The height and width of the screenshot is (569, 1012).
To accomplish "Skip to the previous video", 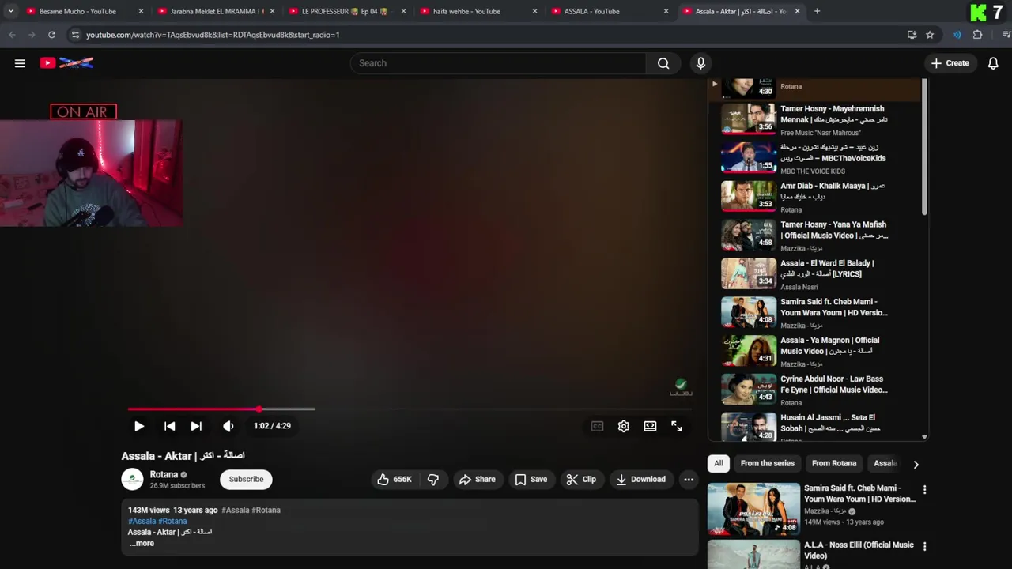I will coord(169,426).
